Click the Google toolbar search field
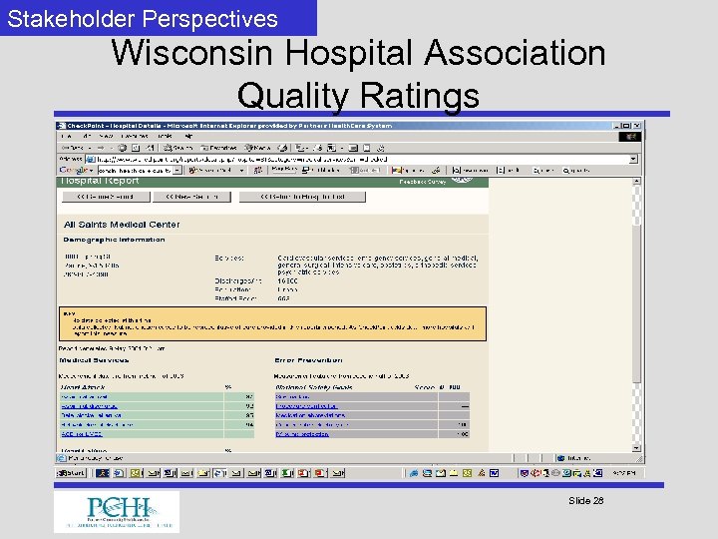Viewport: 718px width, 539px height. 135,170
